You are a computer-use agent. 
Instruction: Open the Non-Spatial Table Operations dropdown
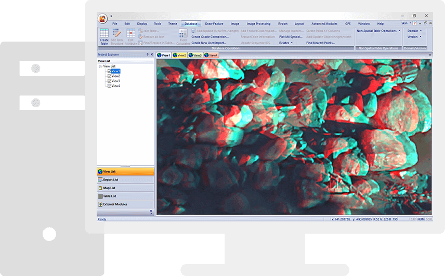[x=378, y=31]
